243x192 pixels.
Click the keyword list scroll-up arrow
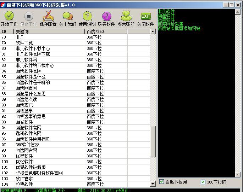pyautogui.click(x=153, y=31)
